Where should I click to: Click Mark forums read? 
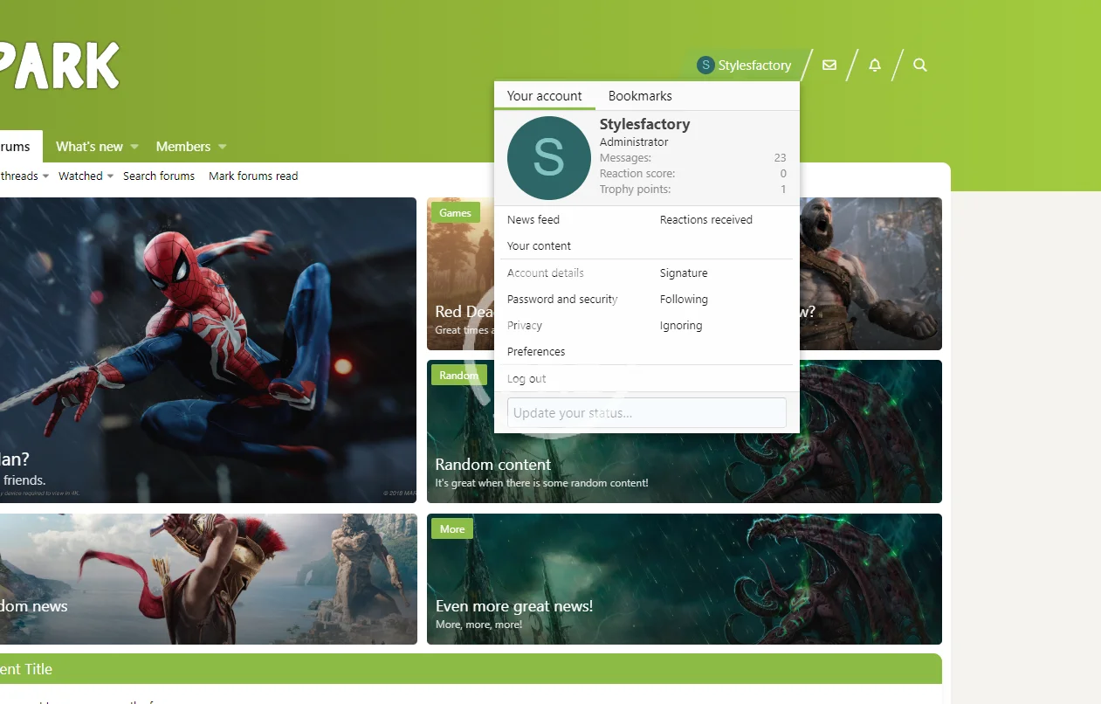(x=253, y=176)
